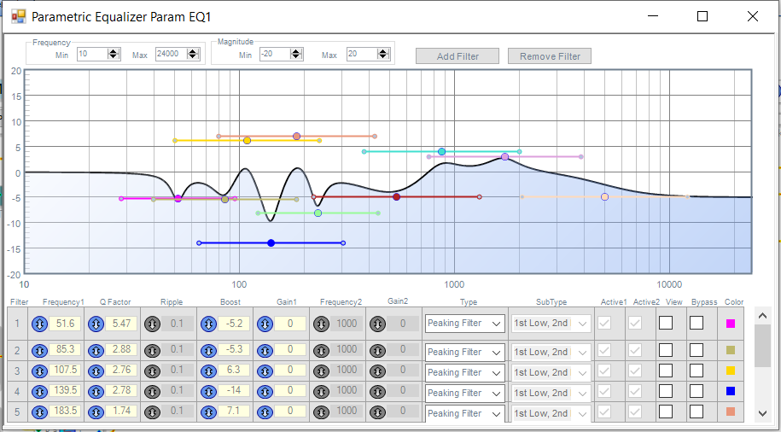This screenshot has height=432, width=781.
Task: Click the Frequency1 spinner icon for filter 5
Action: coord(39,412)
